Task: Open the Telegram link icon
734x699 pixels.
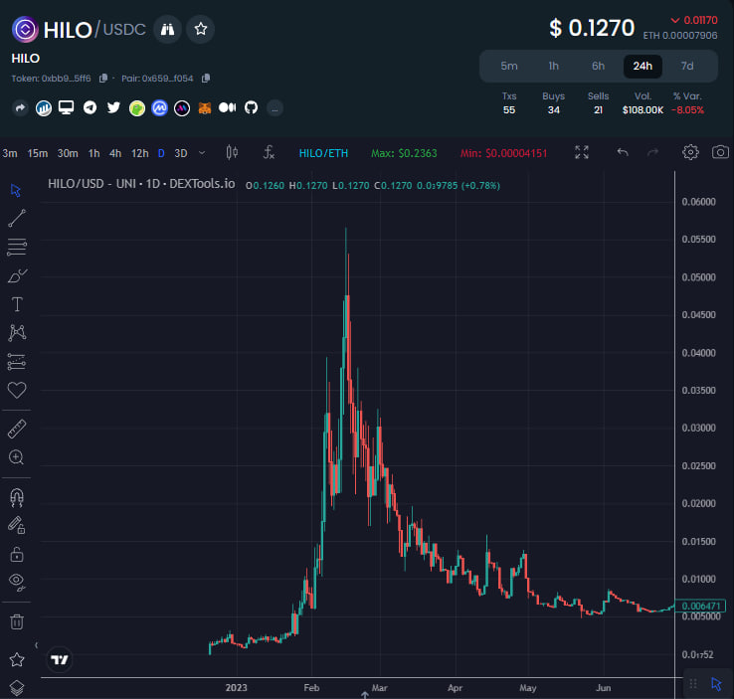Action: [90, 108]
